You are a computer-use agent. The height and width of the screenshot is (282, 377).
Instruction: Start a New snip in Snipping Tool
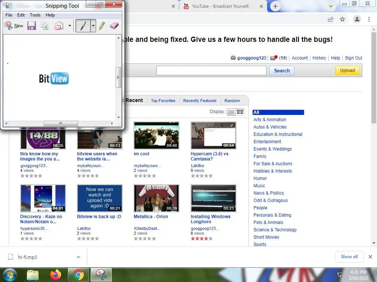(14, 26)
